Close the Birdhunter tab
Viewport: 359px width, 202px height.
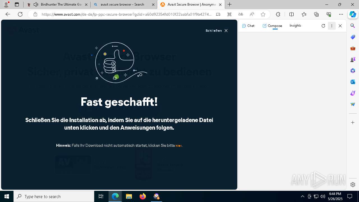86,4
